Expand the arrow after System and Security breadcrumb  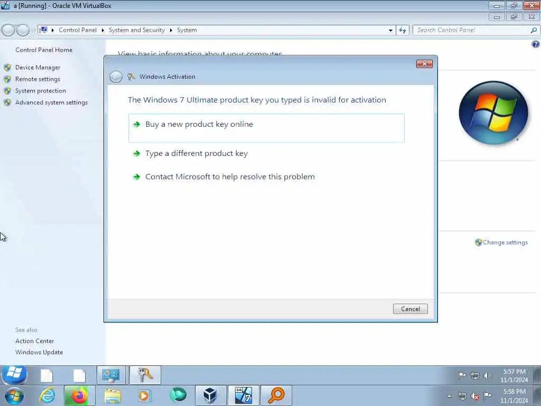pyautogui.click(x=171, y=30)
